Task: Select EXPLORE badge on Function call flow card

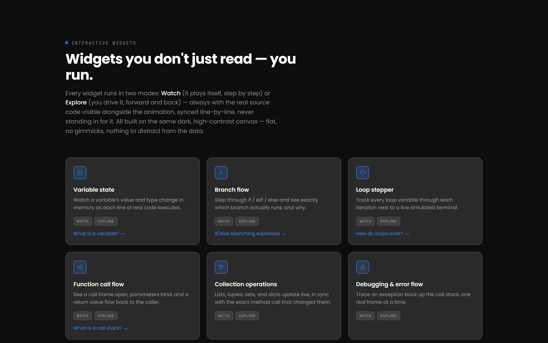Action: point(106,316)
